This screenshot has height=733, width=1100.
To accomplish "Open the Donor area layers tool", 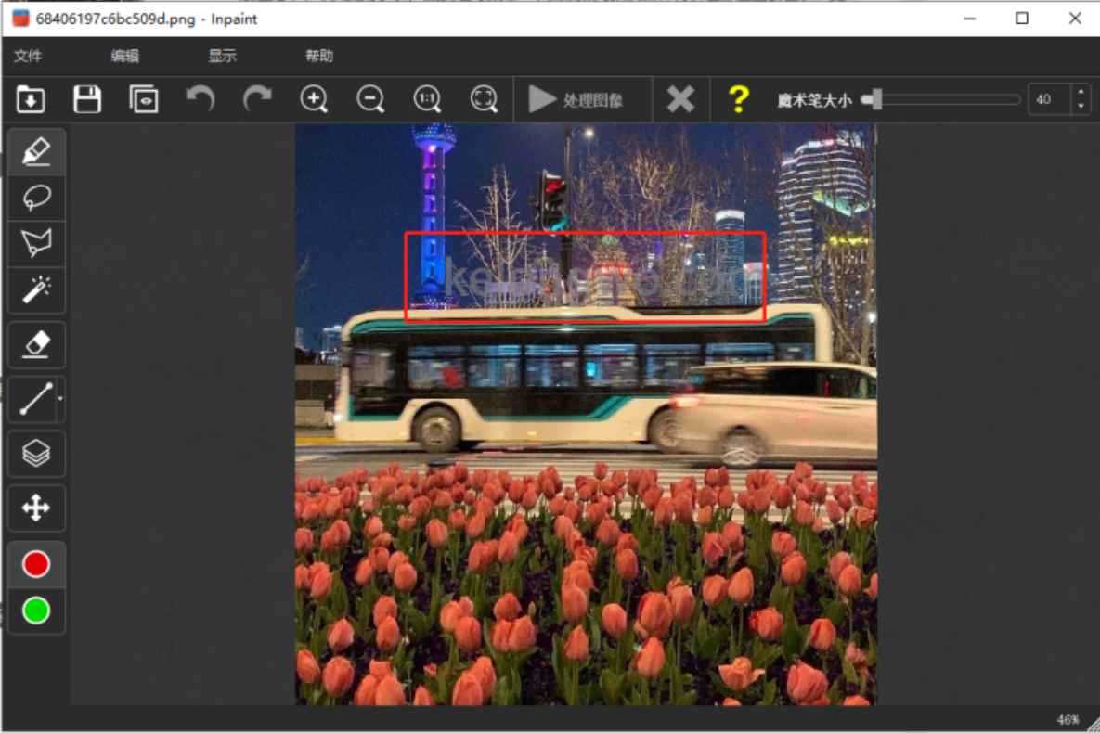I will [36, 453].
